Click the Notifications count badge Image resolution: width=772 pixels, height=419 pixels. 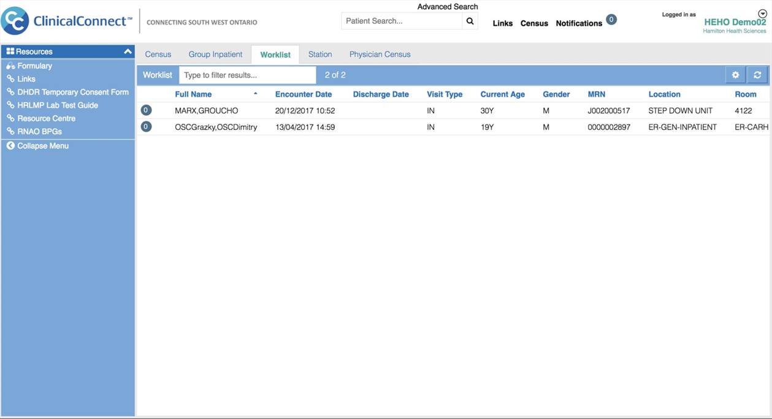click(611, 20)
